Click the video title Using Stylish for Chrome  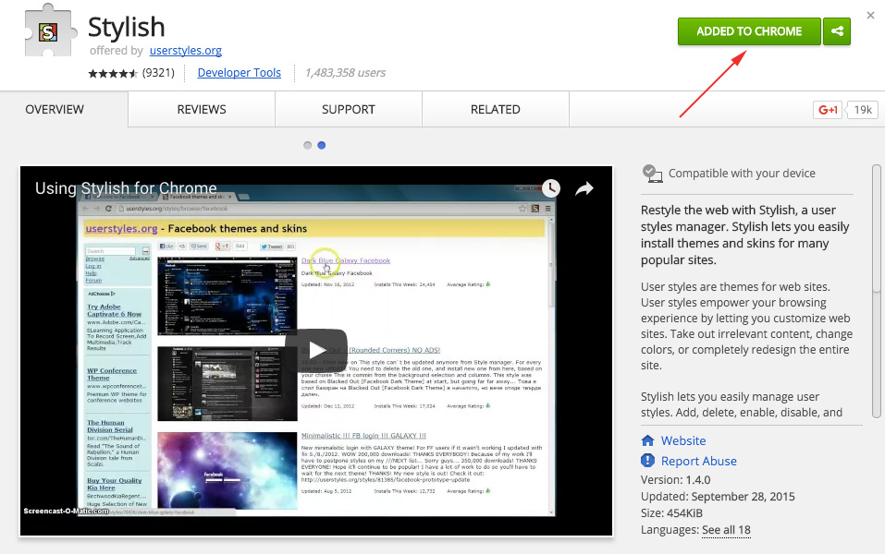pos(126,188)
